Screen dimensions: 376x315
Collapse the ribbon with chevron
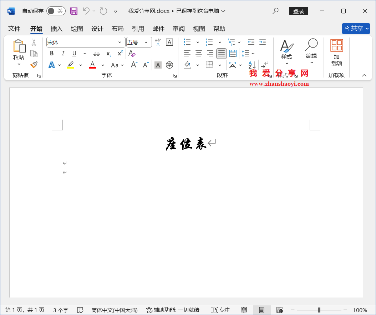pyautogui.click(x=364, y=75)
